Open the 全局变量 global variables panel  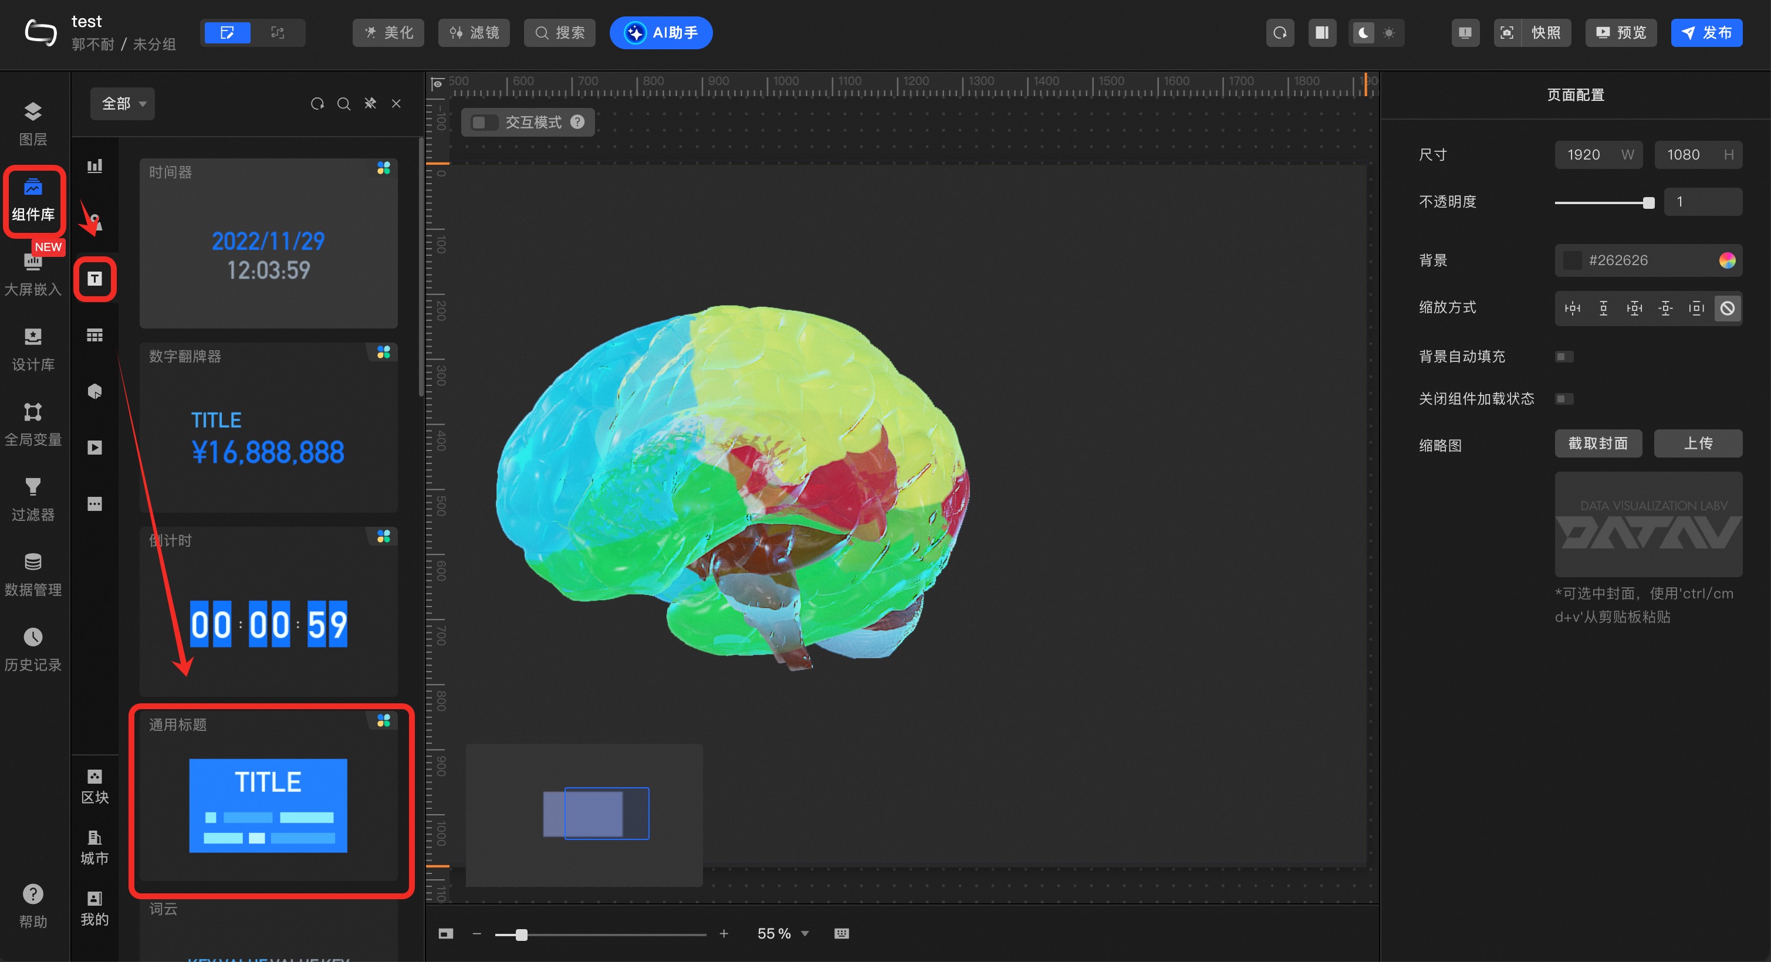coord(32,424)
